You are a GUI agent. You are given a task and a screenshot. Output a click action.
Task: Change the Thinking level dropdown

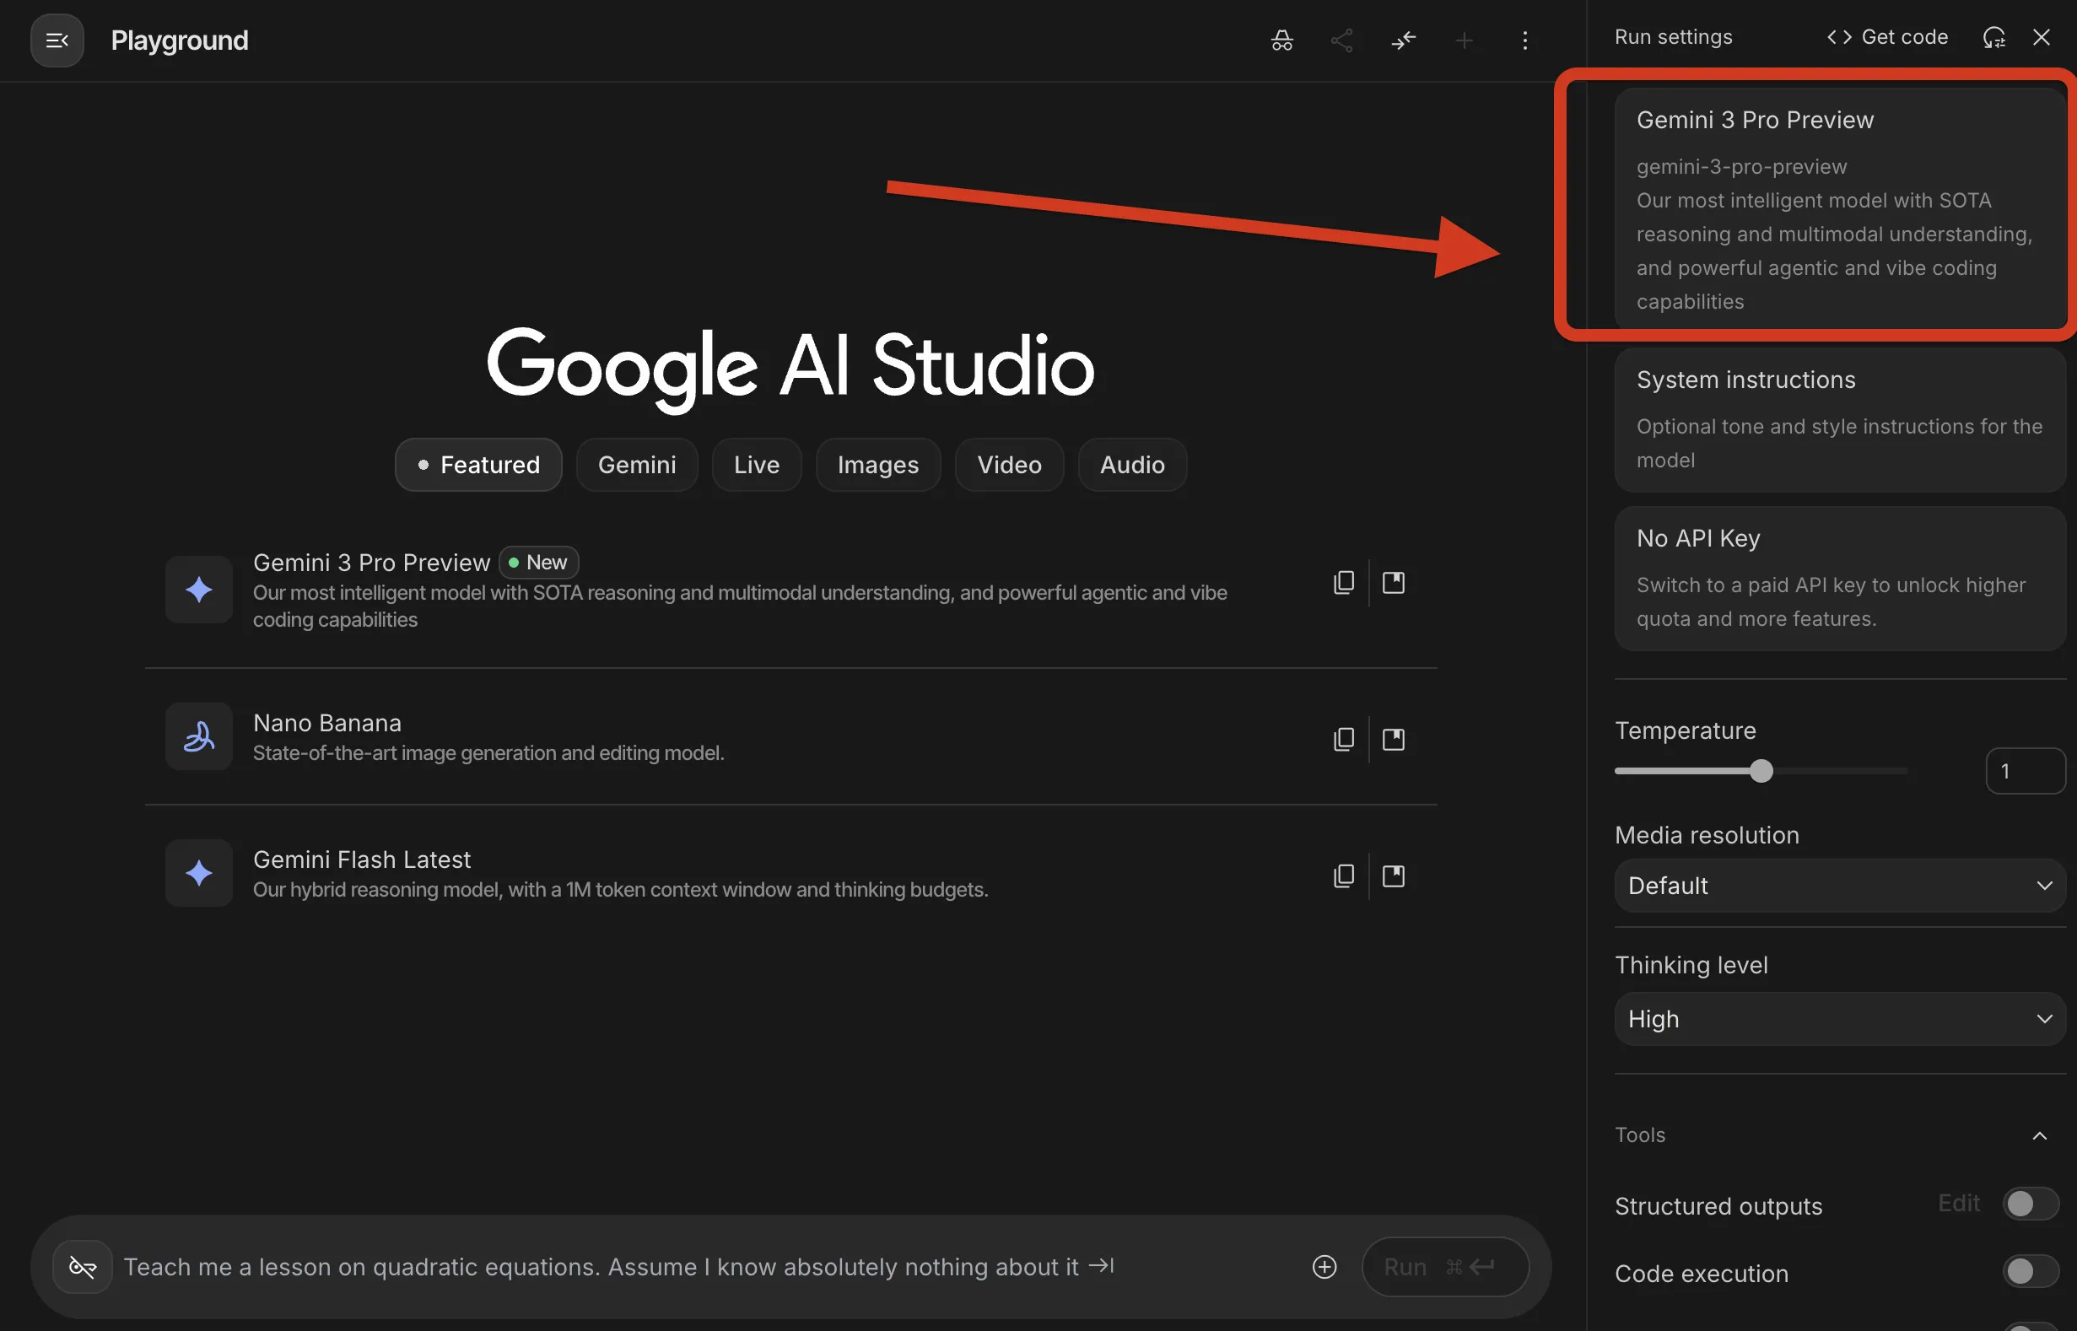click(1837, 1018)
